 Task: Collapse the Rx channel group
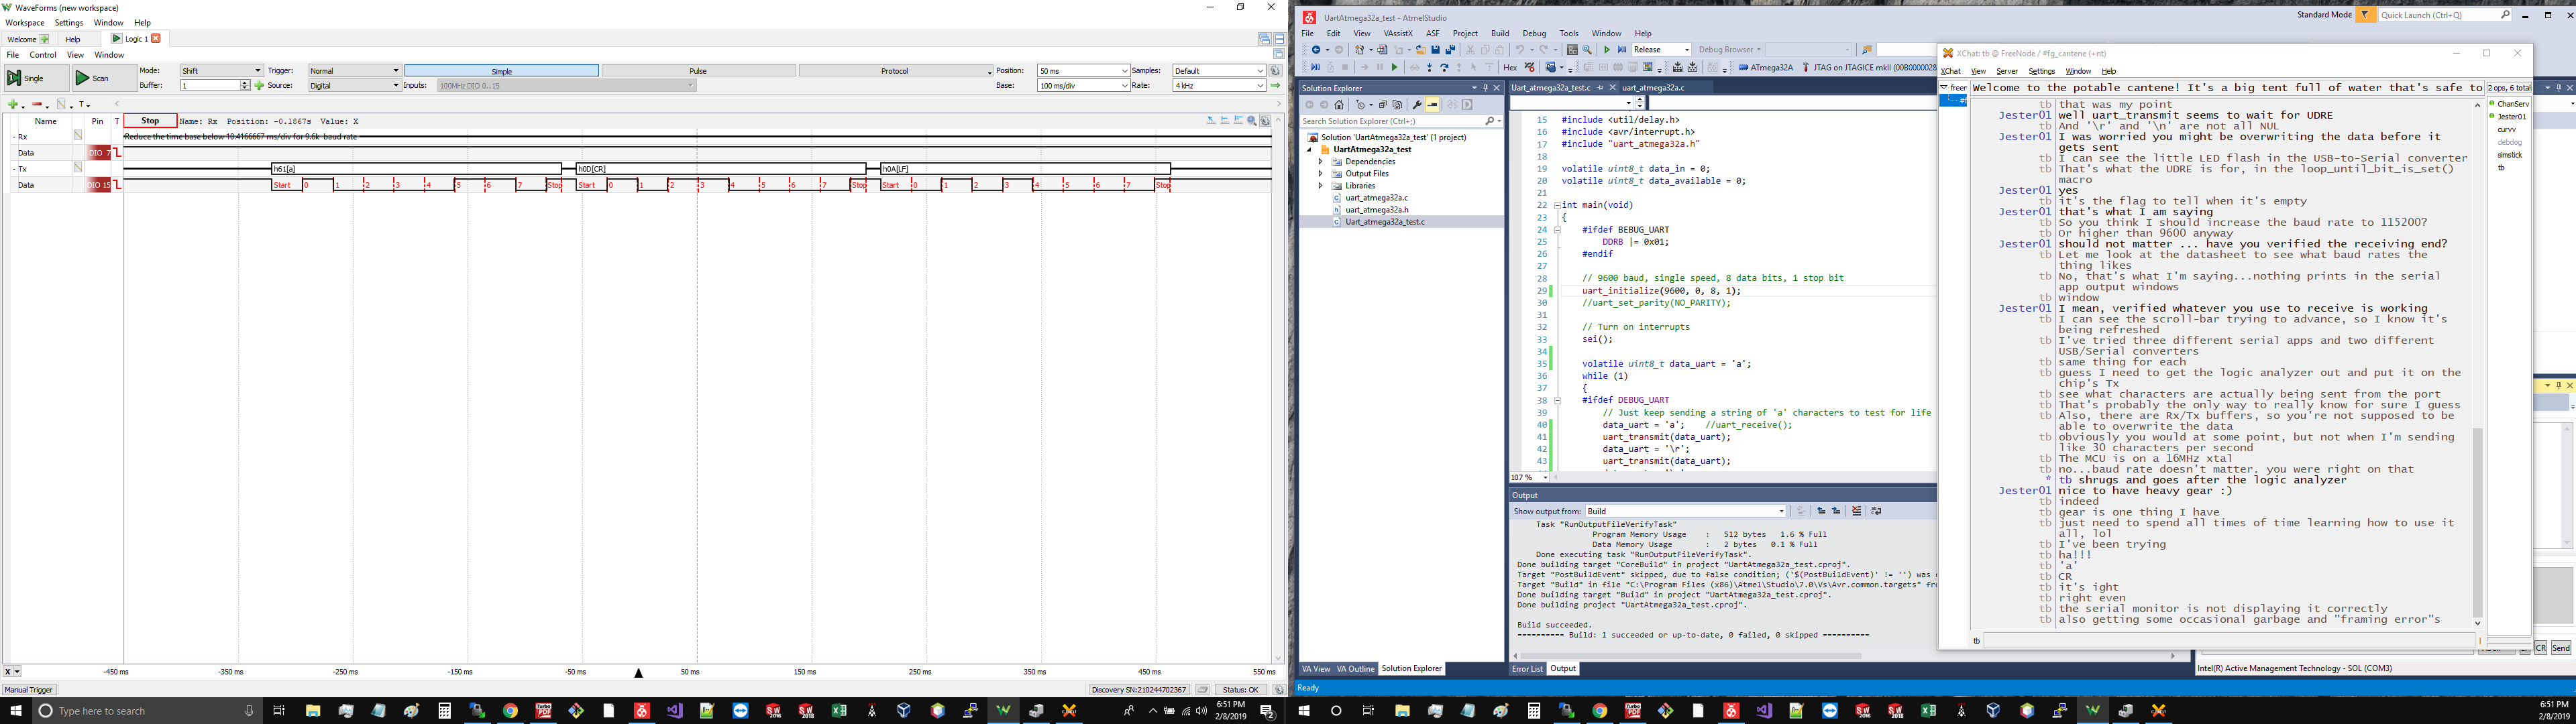pos(15,137)
